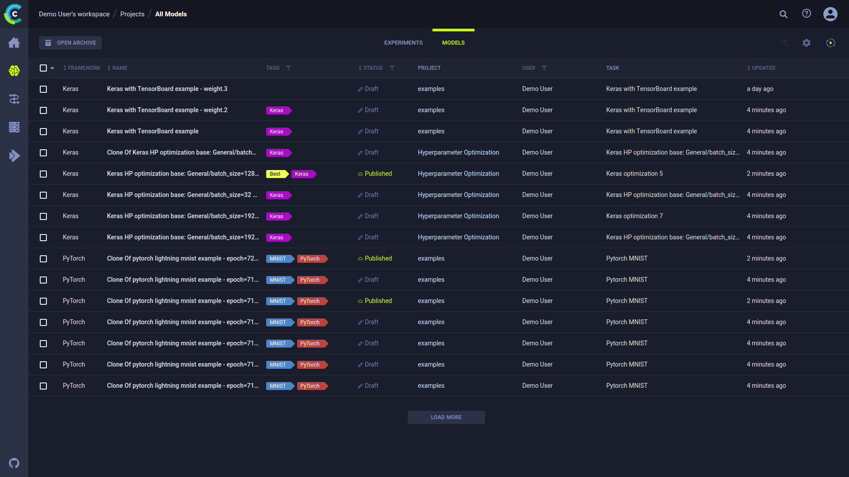Sort by Name column
849x477 pixels.
[117, 68]
